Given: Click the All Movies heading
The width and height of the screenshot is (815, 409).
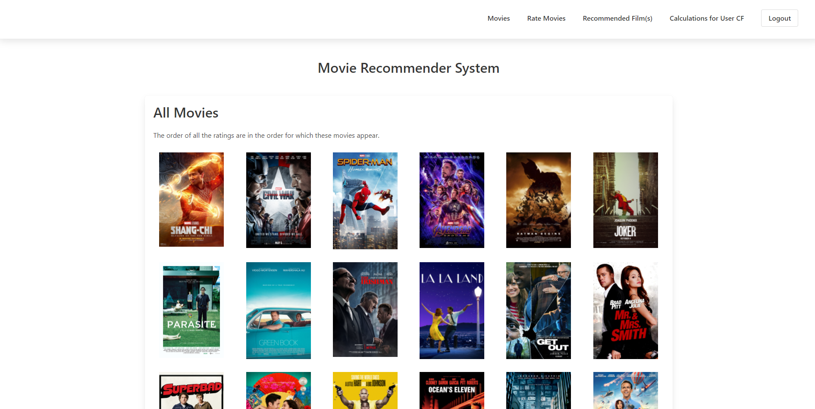Looking at the screenshot, I should [186, 113].
